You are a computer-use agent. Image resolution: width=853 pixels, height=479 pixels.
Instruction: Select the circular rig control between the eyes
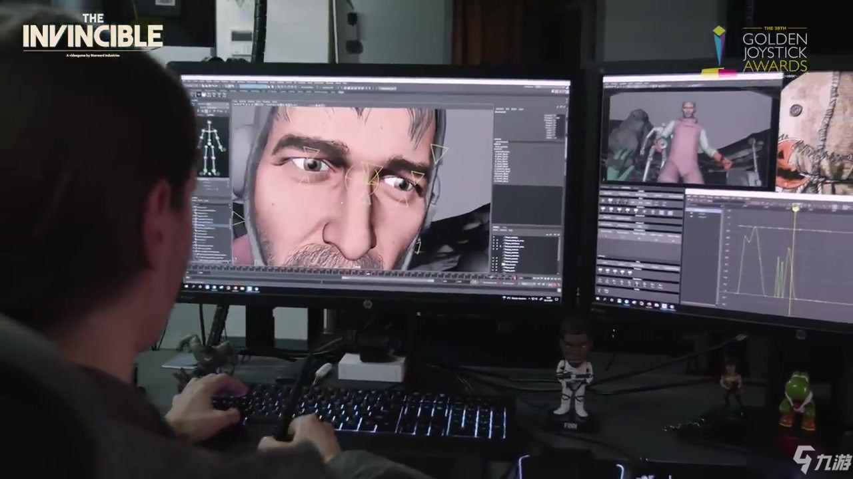coord(363,178)
